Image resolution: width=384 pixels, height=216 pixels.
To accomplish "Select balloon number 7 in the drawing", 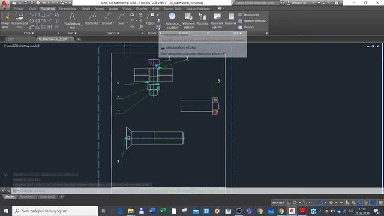I will click(118, 161).
